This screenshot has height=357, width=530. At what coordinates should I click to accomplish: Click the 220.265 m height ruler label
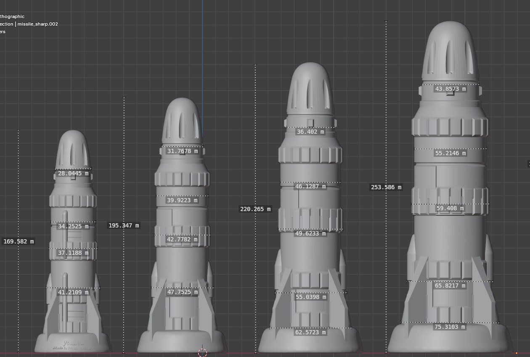coord(255,209)
